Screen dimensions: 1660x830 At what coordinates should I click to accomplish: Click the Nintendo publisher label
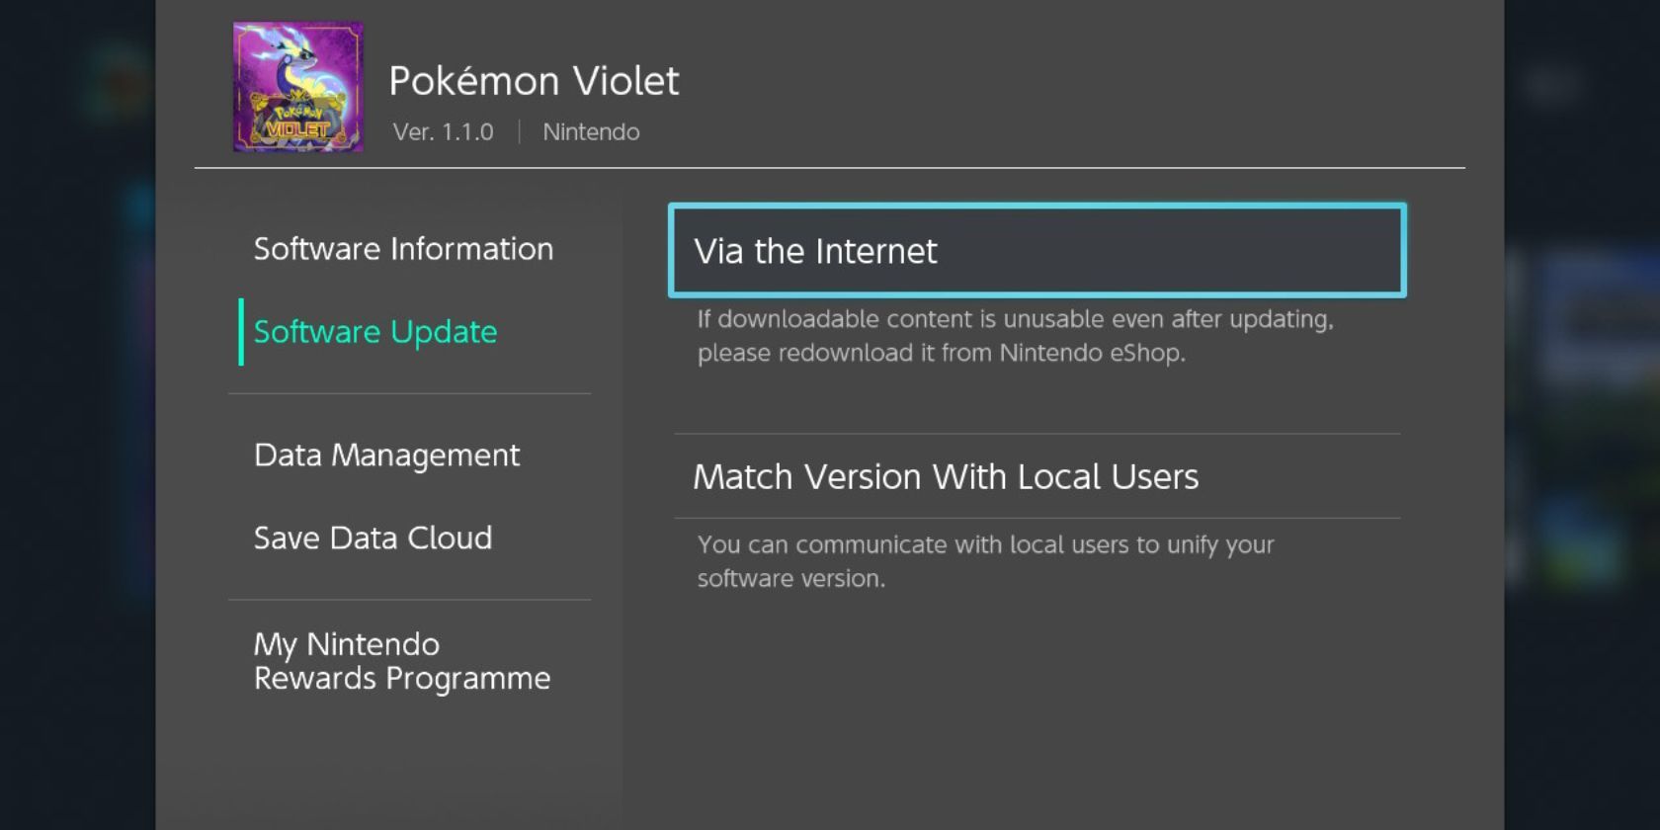591,132
